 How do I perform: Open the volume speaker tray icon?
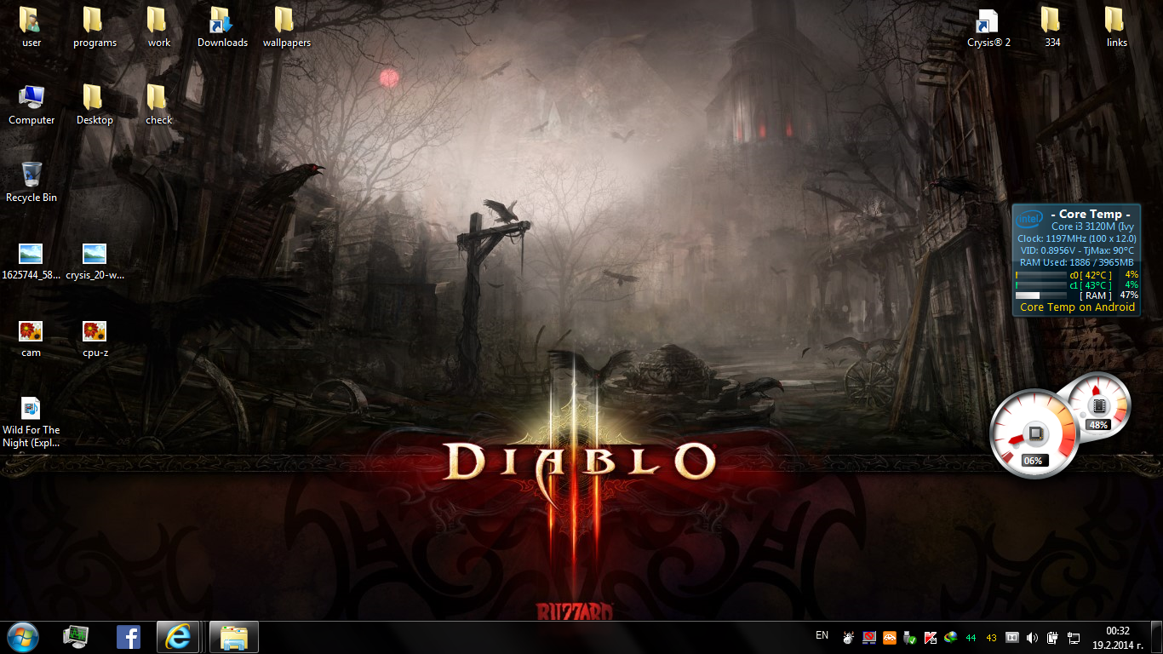1033,637
